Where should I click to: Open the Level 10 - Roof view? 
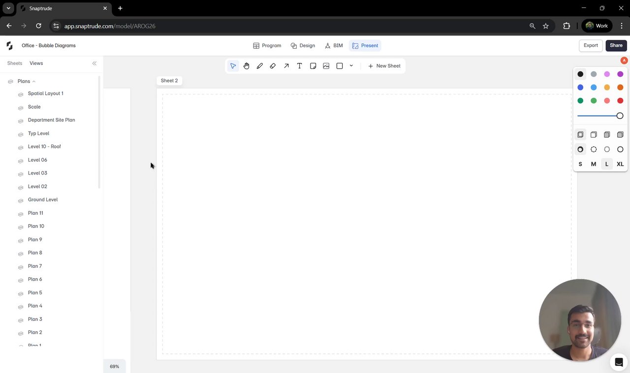click(x=44, y=146)
